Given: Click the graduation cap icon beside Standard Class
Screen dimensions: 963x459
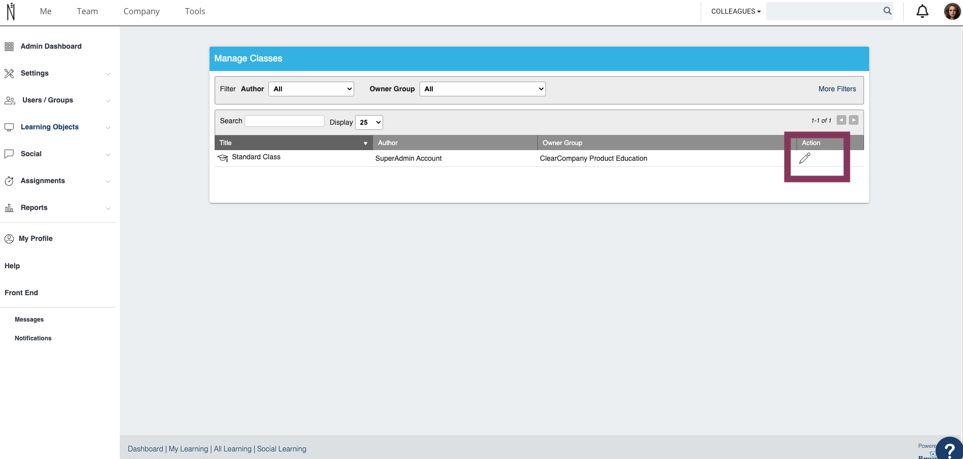Looking at the screenshot, I should click(223, 158).
